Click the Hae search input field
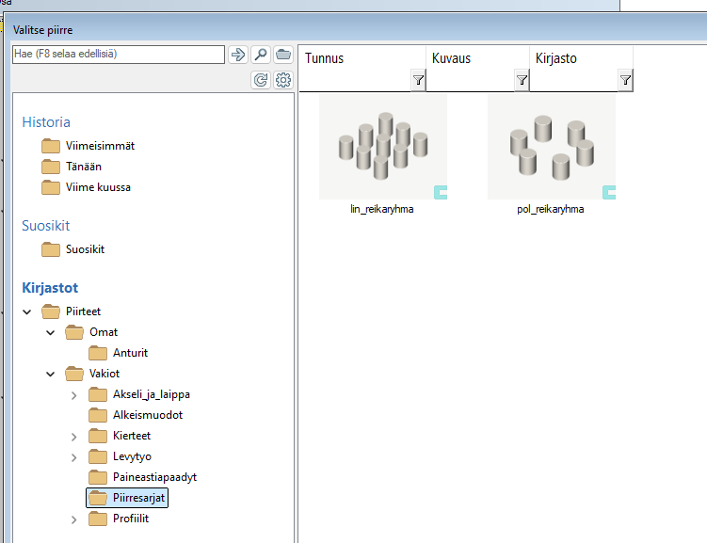Image resolution: width=707 pixels, height=543 pixels. [x=118, y=55]
